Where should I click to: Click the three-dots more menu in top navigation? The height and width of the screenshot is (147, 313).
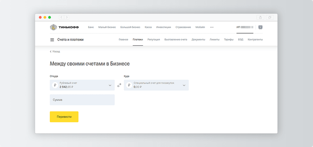[x=212, y=27]
